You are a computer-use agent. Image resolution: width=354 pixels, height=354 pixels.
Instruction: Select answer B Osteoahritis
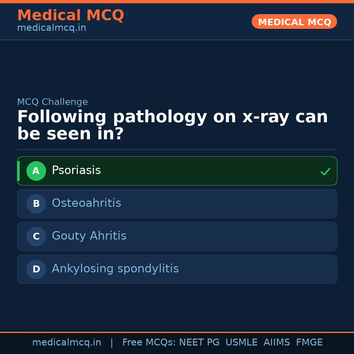coord(177,204)
